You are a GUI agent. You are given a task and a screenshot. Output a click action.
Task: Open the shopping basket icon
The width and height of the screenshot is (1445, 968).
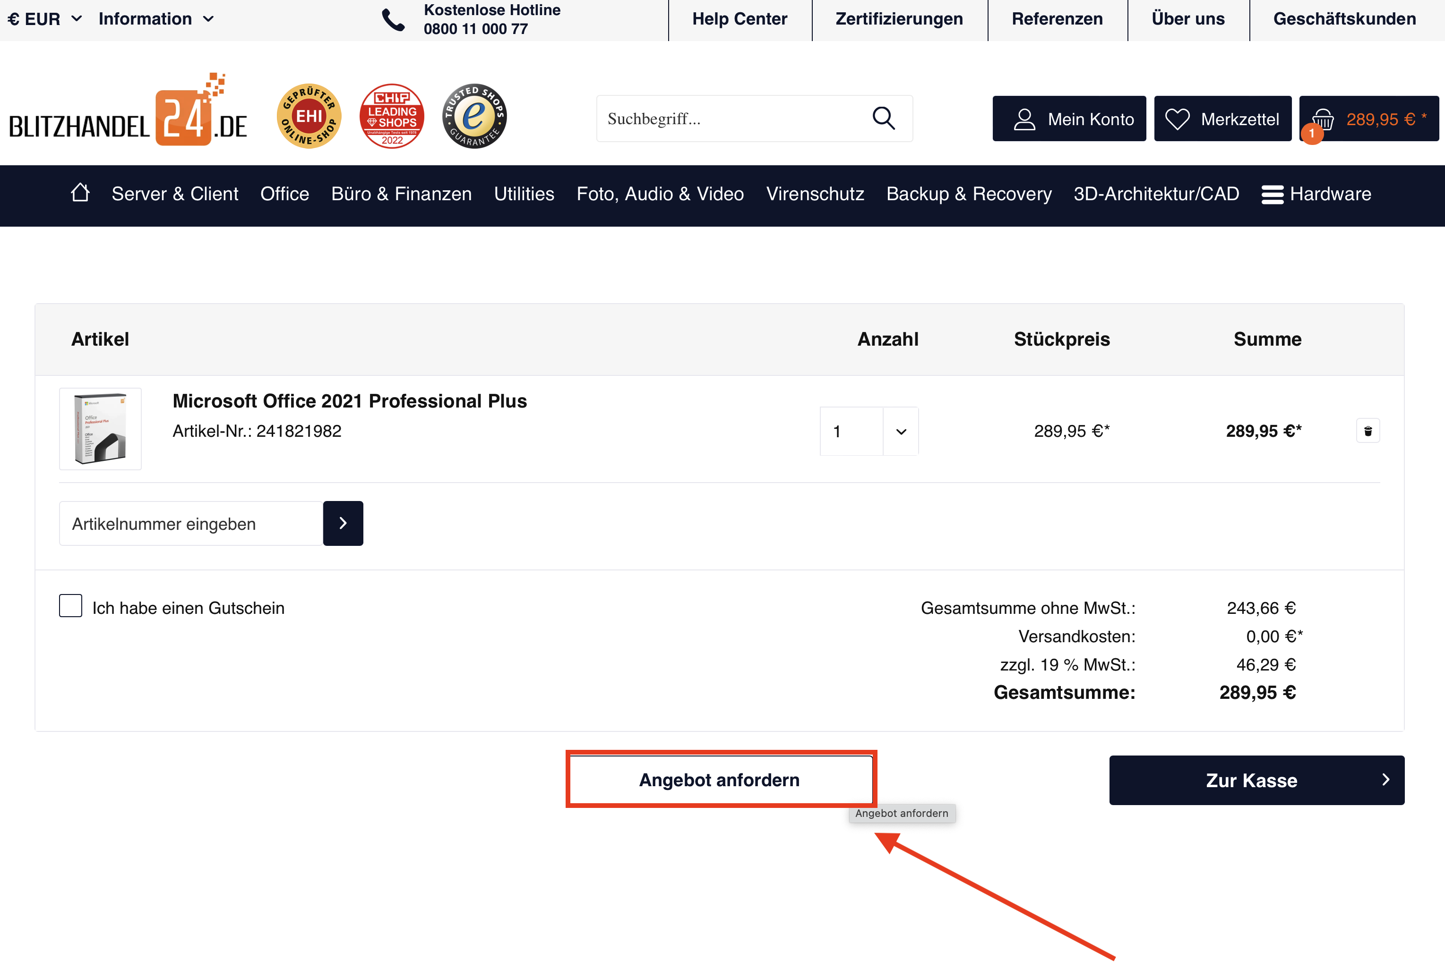pos(1323,119)
